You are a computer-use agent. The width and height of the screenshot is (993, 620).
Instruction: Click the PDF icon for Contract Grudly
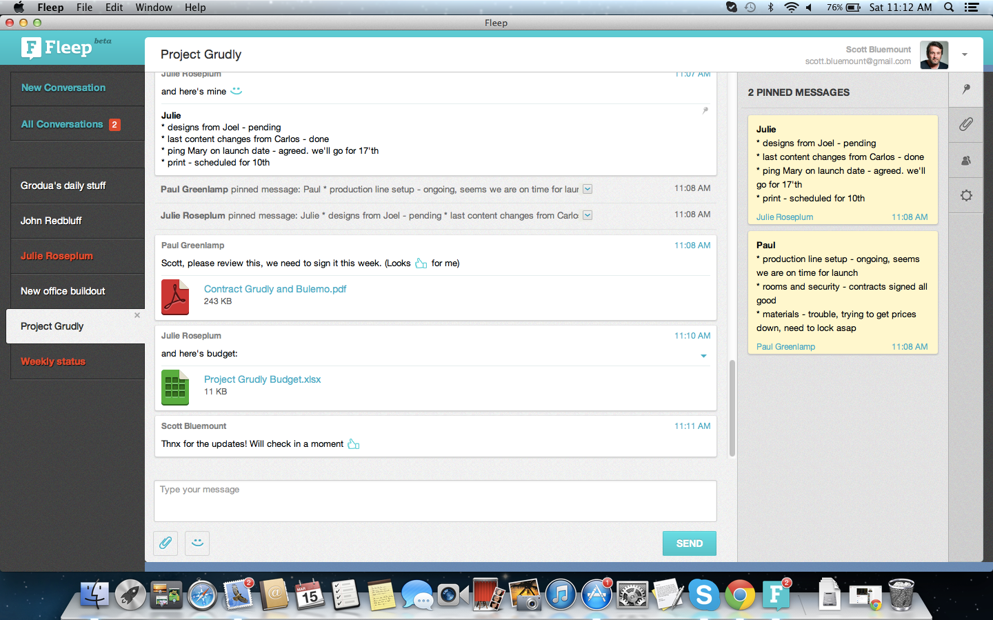click(175, 297)
